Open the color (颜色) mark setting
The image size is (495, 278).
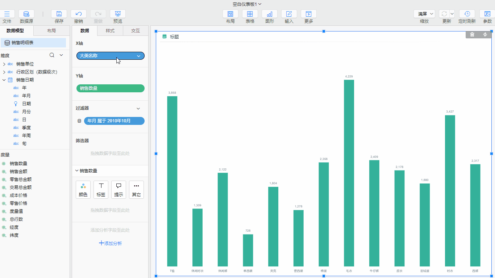point(83,190)
